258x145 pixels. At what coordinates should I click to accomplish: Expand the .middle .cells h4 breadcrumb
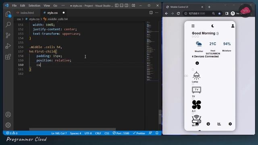click(57, 19)
